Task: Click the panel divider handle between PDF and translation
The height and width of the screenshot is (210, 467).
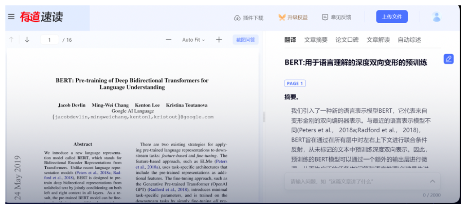Action: (x=264, y=117)
